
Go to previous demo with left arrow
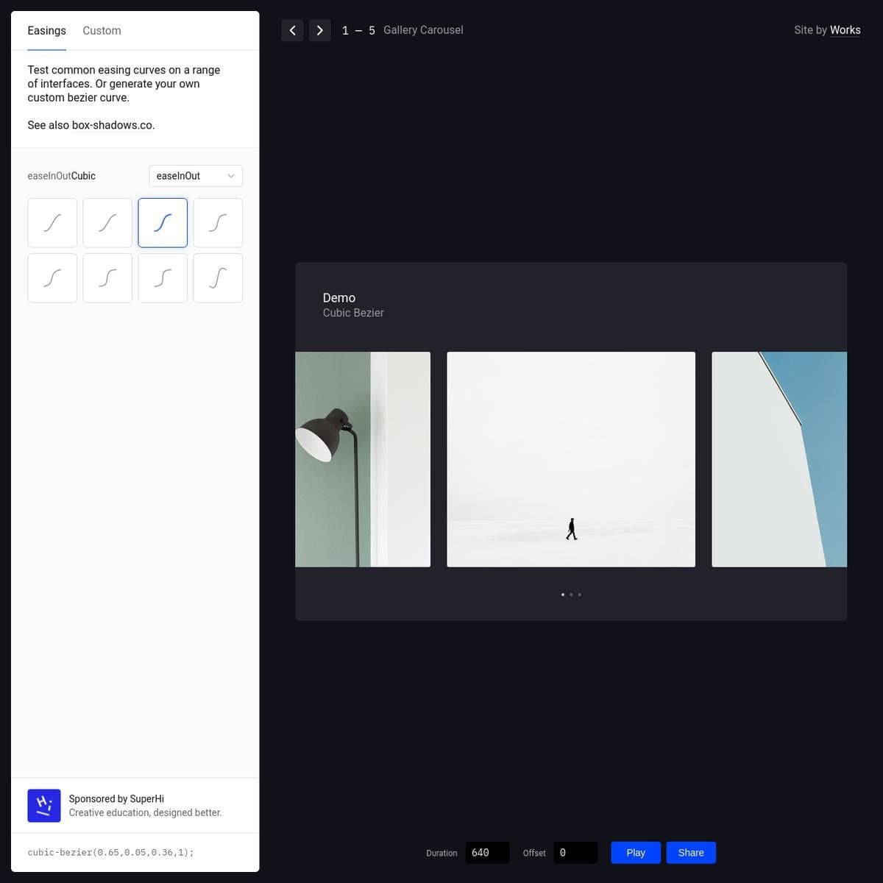pyautogui.click(x=292, y=30)
